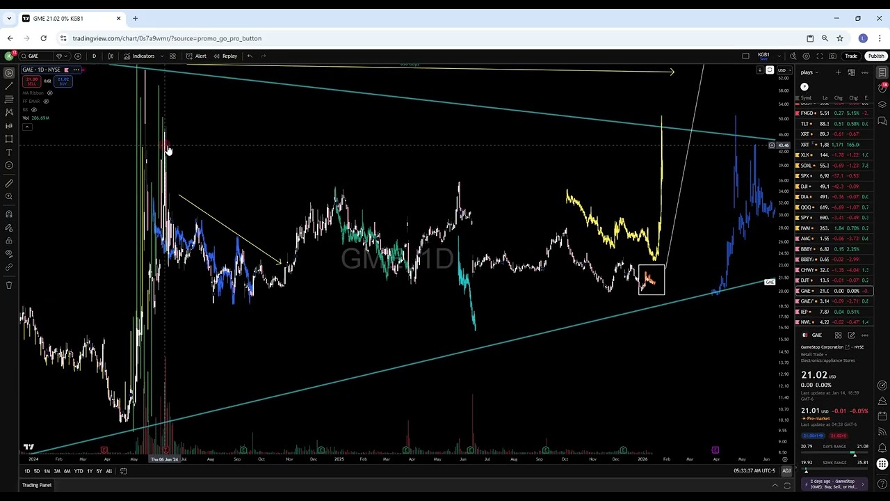Open the chats panel
This screenshot has height=501, width=890.
tap(882, 120)
